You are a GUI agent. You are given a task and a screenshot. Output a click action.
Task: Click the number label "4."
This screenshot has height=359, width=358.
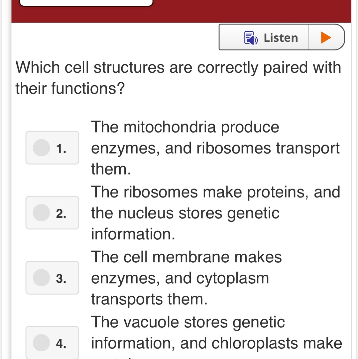tap(61, 343)
